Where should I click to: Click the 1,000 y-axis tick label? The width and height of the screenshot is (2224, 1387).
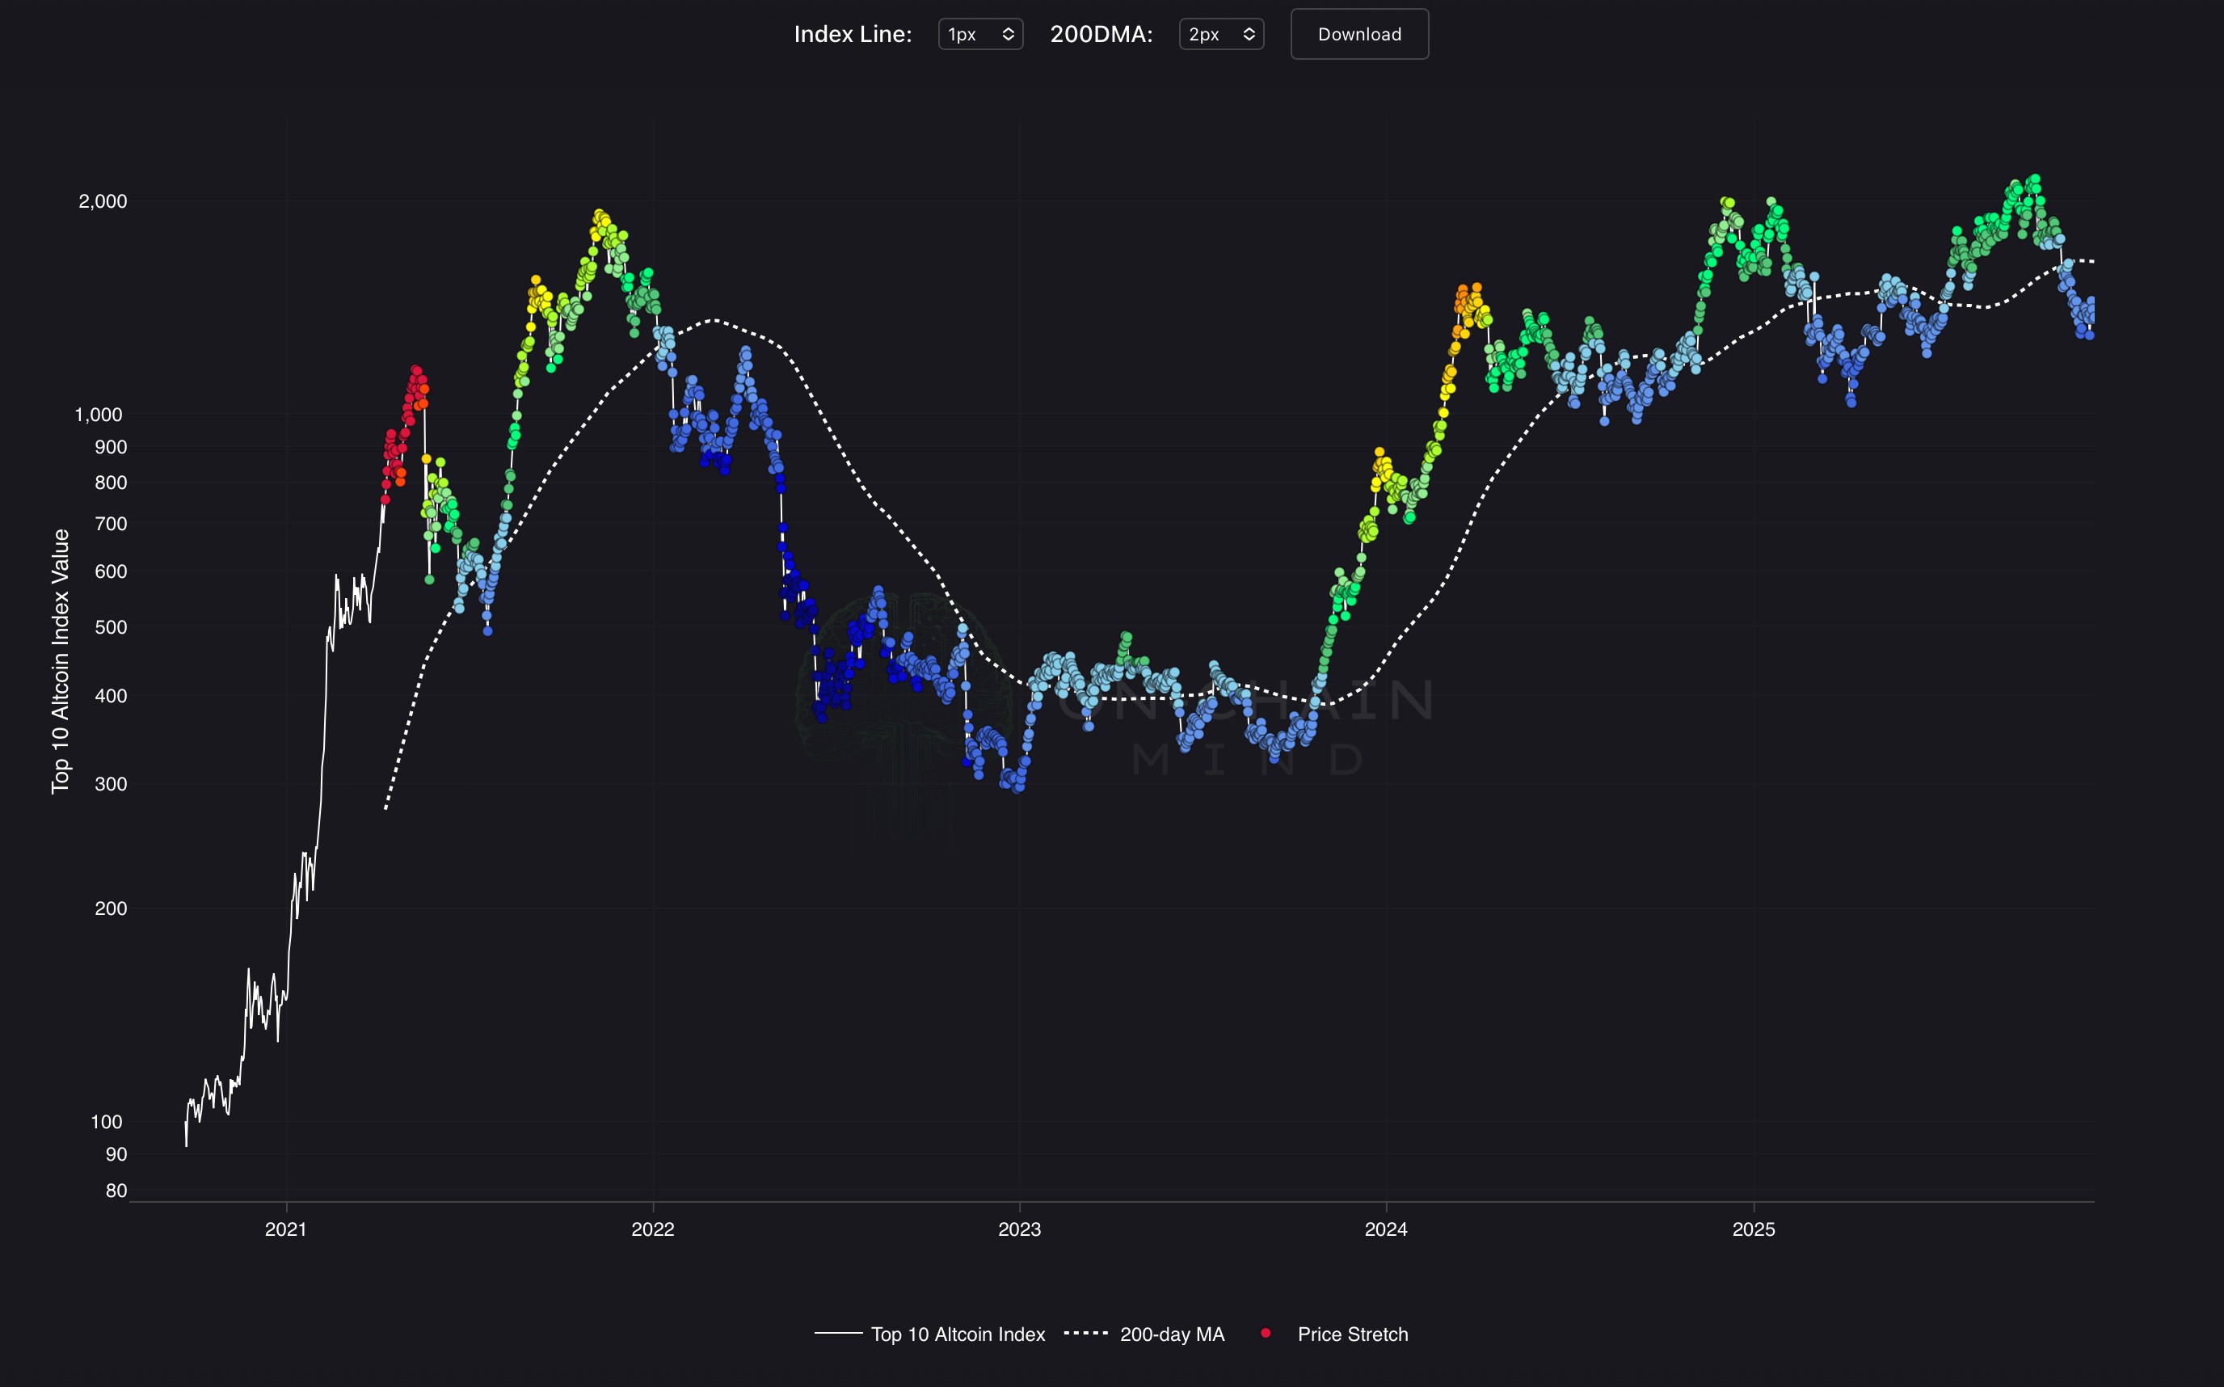(x=98, y=415)
